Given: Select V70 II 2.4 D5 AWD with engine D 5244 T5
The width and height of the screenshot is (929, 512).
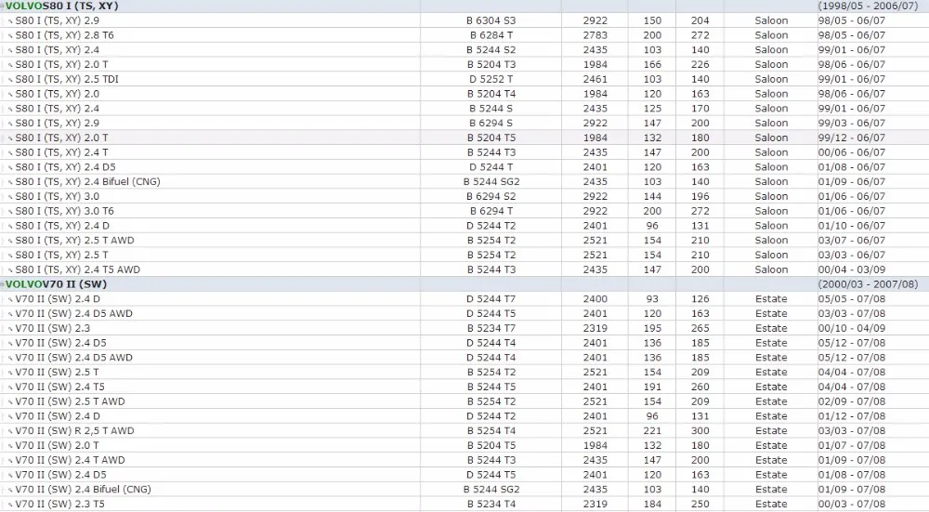Looking at the screenshot, I should [464, 313].
